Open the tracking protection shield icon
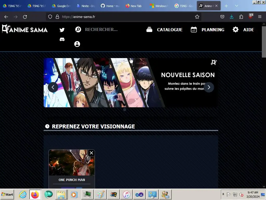 pos(50,17)
